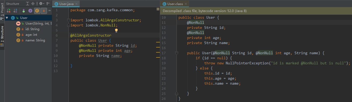
Task: Collapse the User constructor in decompiled view
Action: tap(177, 53)
